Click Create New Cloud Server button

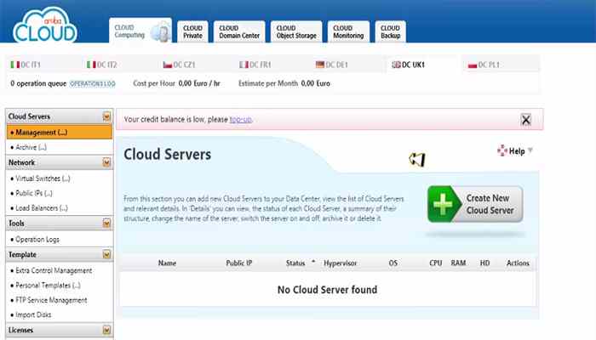pos(475,204)
